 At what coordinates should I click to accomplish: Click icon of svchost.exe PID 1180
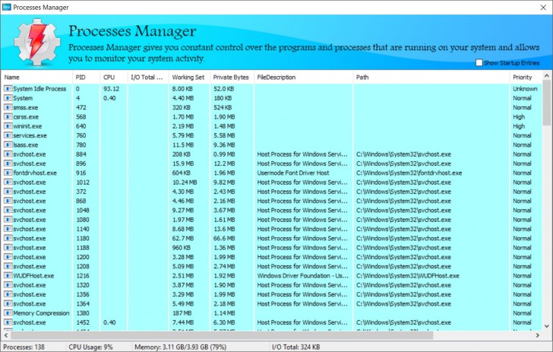(x=8, y=238)
